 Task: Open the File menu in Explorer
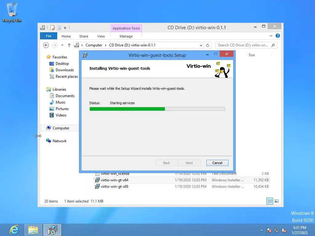(49, 36)
